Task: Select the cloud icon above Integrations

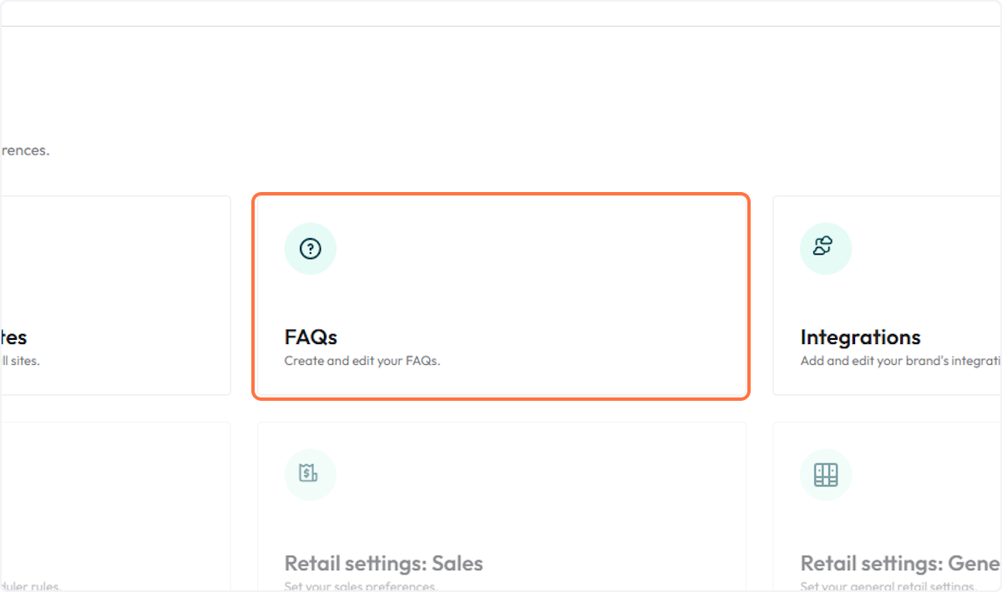Action: point(826,248)
